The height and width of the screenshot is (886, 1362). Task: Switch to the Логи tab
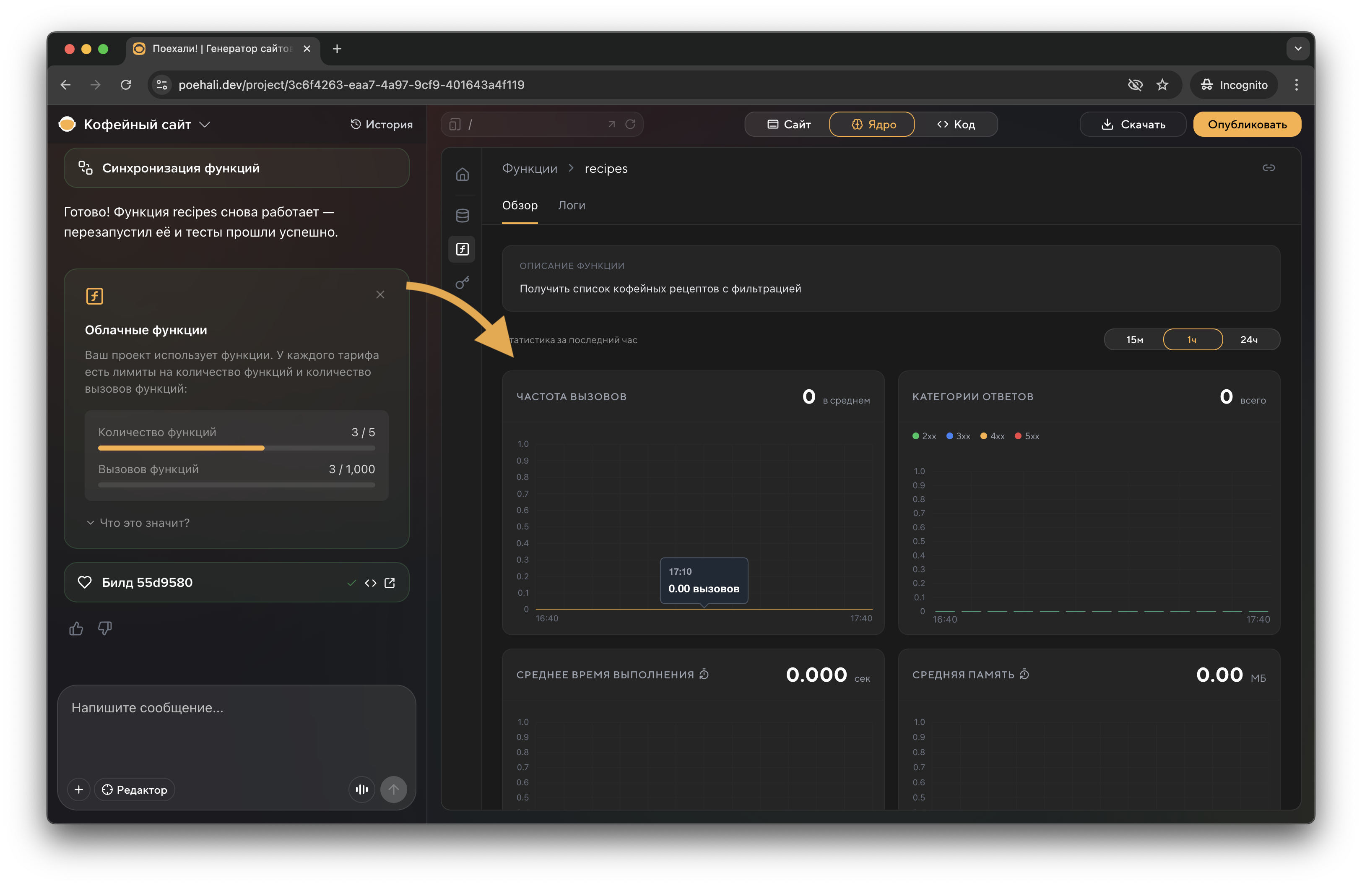tap(571, 206)
